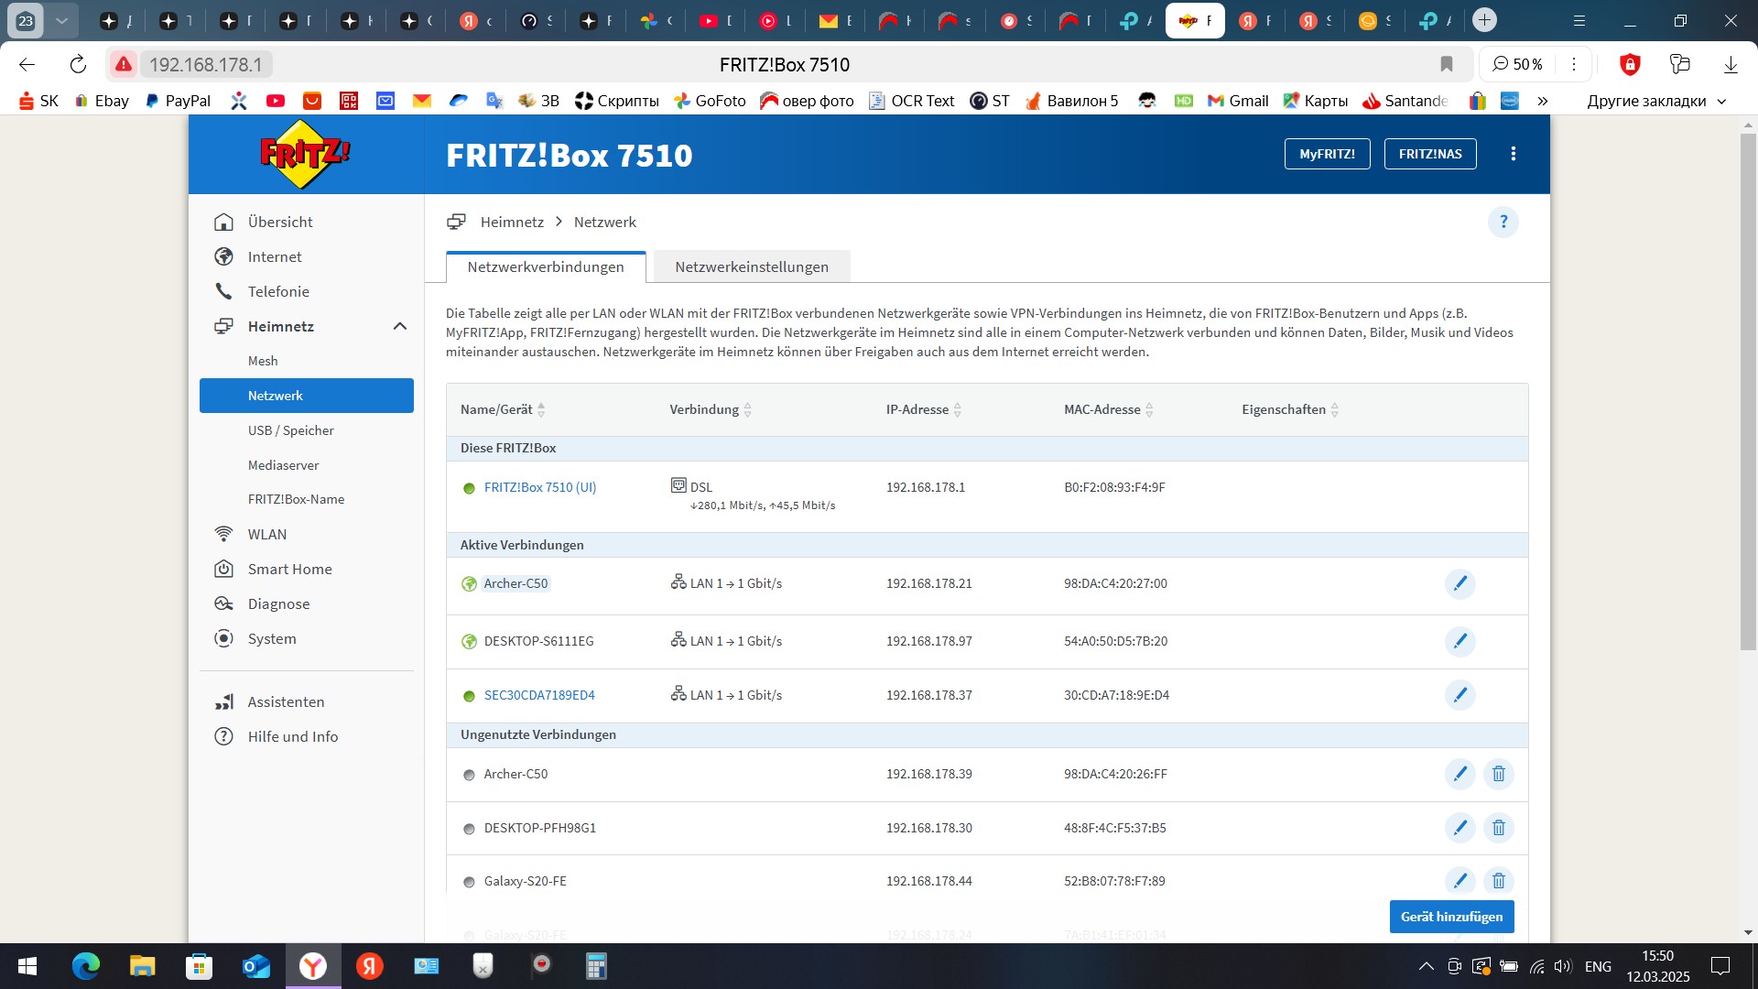Screen dimensions: 1758x989
Task: Delete the DESKTOP-PFH98G1 unused connection
Action: (x=1499, y=828)
